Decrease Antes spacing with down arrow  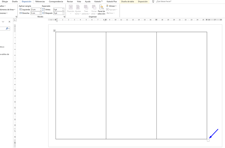(63, 10)
